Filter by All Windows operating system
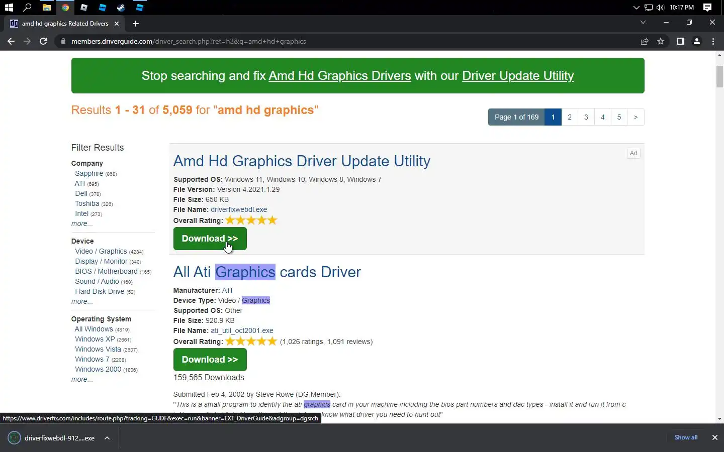 coord(94,329)
